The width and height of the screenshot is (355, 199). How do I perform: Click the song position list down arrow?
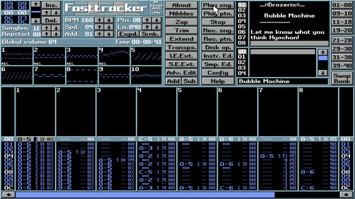(35, 21)
